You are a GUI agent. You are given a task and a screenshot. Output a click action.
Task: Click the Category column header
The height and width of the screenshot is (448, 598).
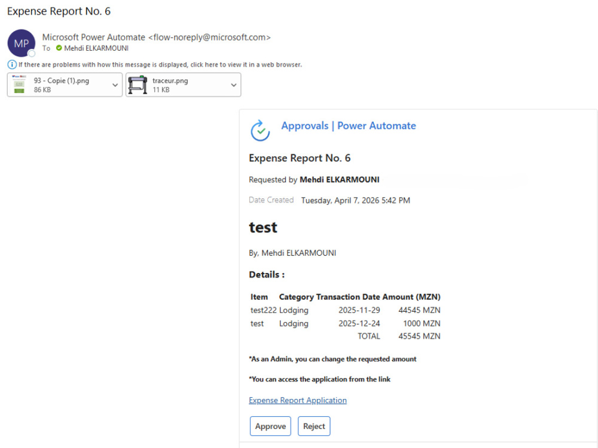coord(297,297)
